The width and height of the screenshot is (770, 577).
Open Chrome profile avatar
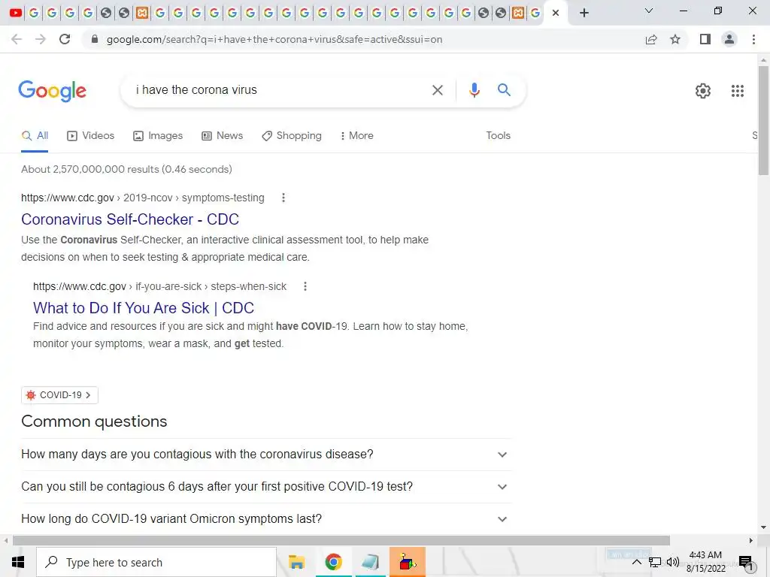(x=729, y=39)
